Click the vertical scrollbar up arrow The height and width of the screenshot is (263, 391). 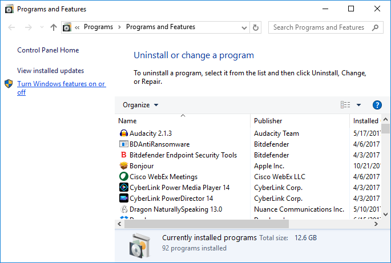[x=385, y=120]
